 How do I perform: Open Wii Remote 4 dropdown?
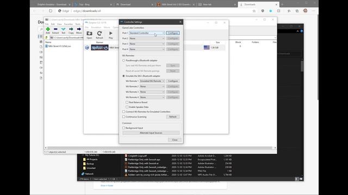click(x=152, y=97)
